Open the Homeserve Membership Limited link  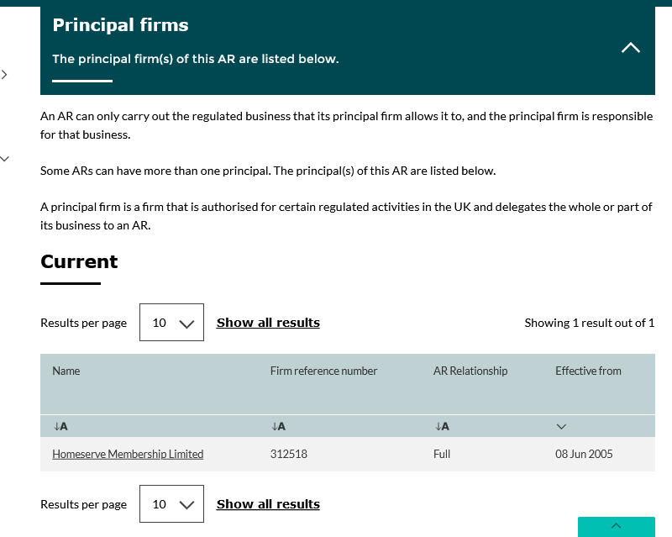[128, 454]
